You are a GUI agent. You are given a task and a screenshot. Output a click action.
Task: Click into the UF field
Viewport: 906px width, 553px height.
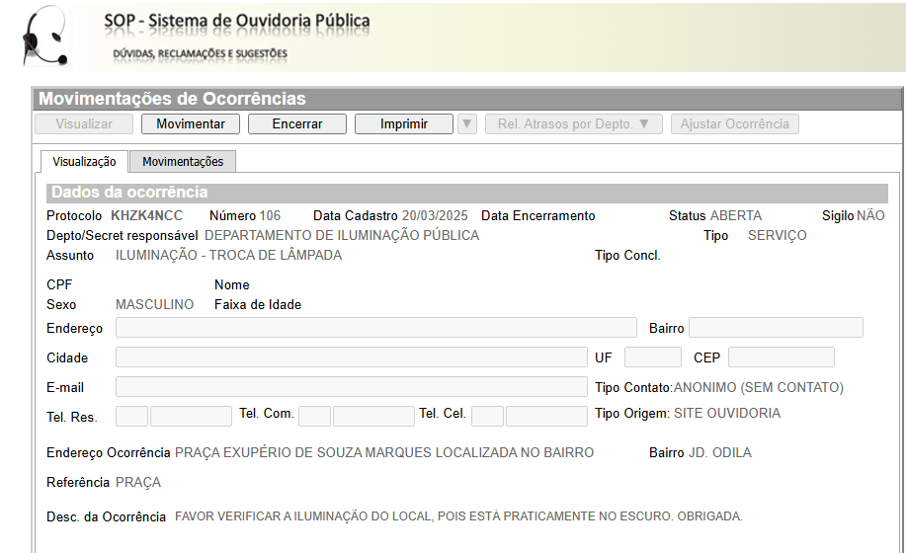click(652, 357)
